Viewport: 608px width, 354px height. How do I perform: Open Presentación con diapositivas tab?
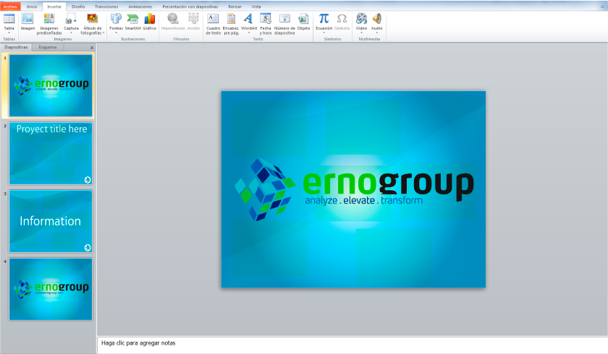pyautogui.click(x=190, y=7)
